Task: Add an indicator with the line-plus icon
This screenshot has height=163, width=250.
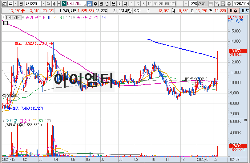Action: (217, 3)
